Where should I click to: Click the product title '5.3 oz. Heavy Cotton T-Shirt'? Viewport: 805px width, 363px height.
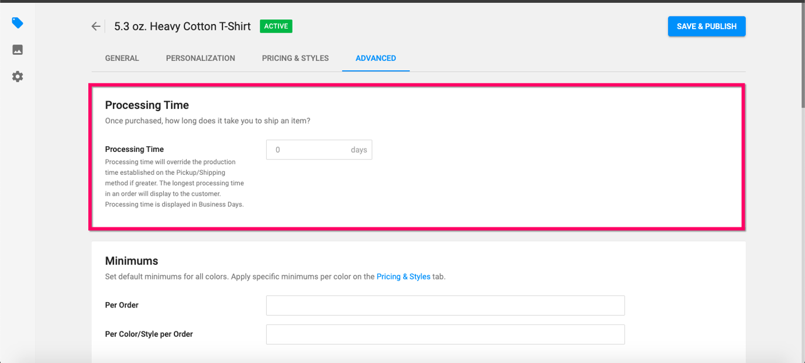click(x=183, y=26)
